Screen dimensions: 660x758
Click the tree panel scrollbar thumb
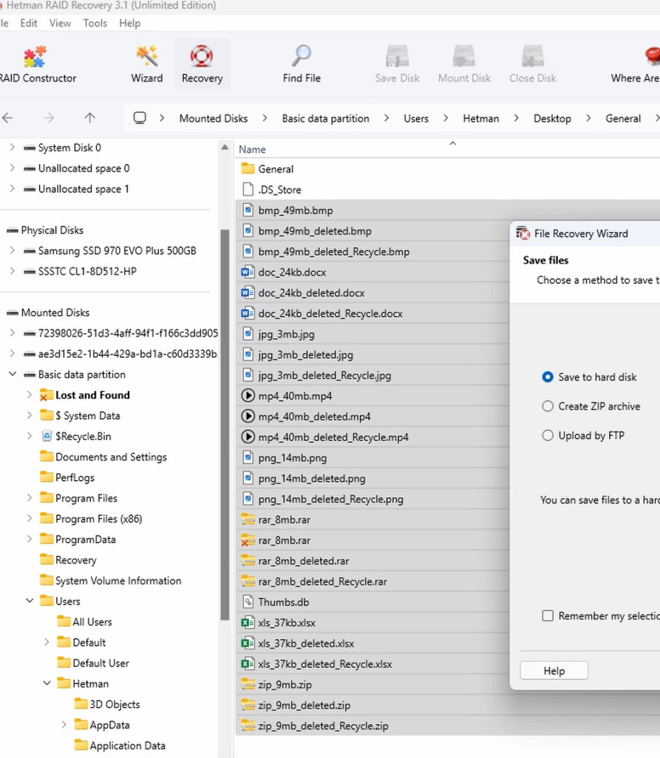pyautogui.click(x=225, y=424)
